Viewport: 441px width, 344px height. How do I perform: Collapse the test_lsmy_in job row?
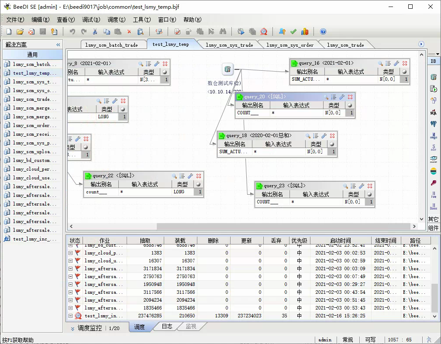(x=71, y=316)
